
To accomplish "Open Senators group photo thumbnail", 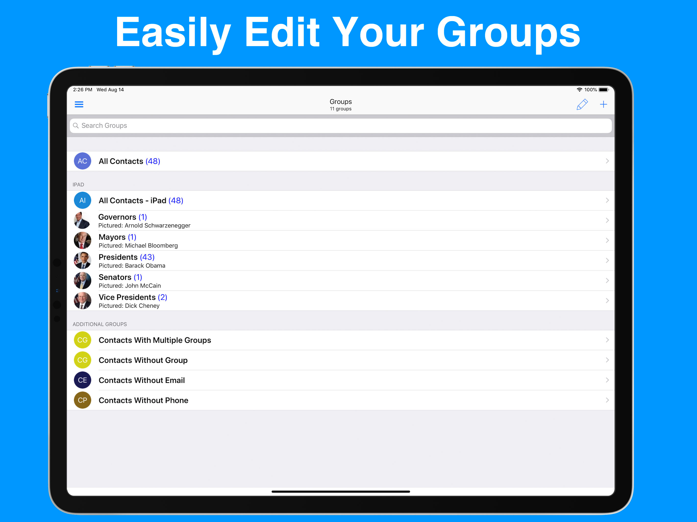I will pos(83,281).
